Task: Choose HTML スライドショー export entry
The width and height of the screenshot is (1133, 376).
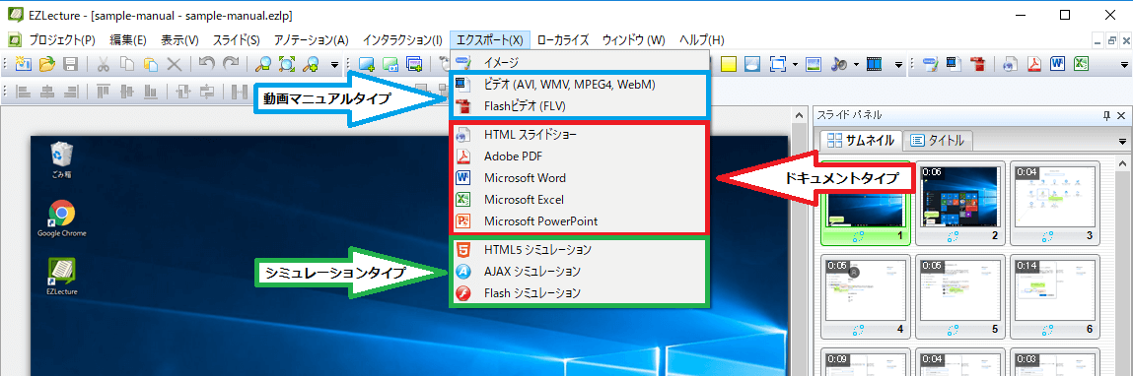Action: pyautogui.click(x=579, y=134)
